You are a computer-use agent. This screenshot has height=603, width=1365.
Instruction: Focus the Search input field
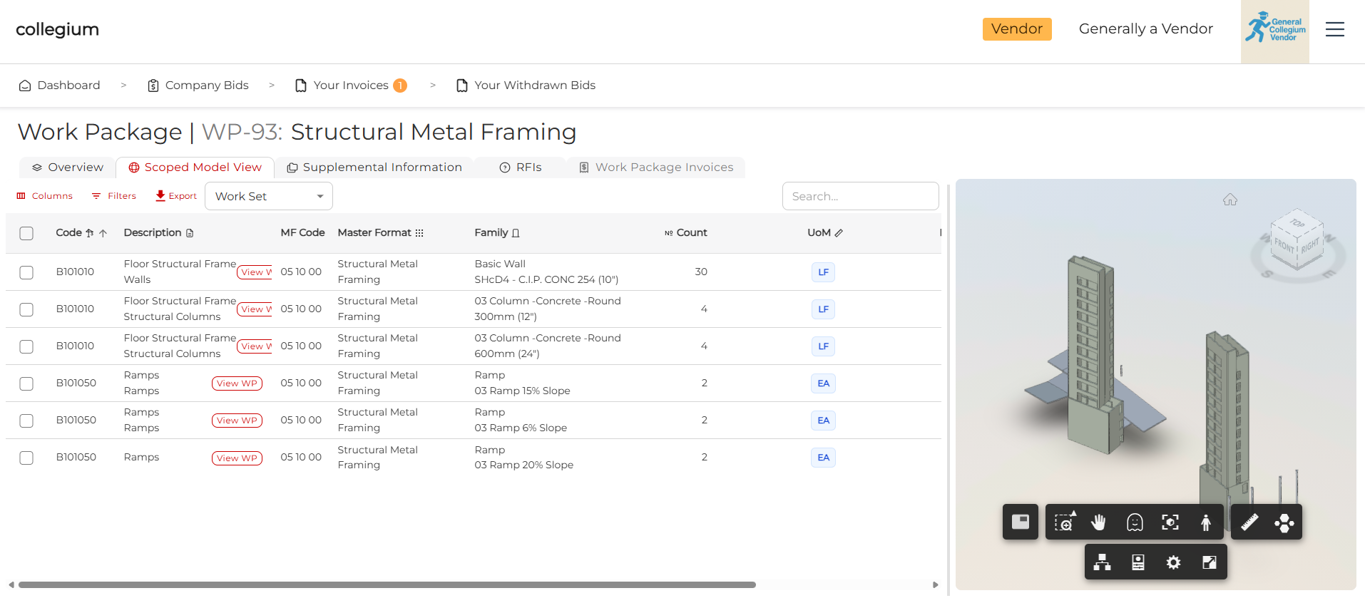pos(860,196)
